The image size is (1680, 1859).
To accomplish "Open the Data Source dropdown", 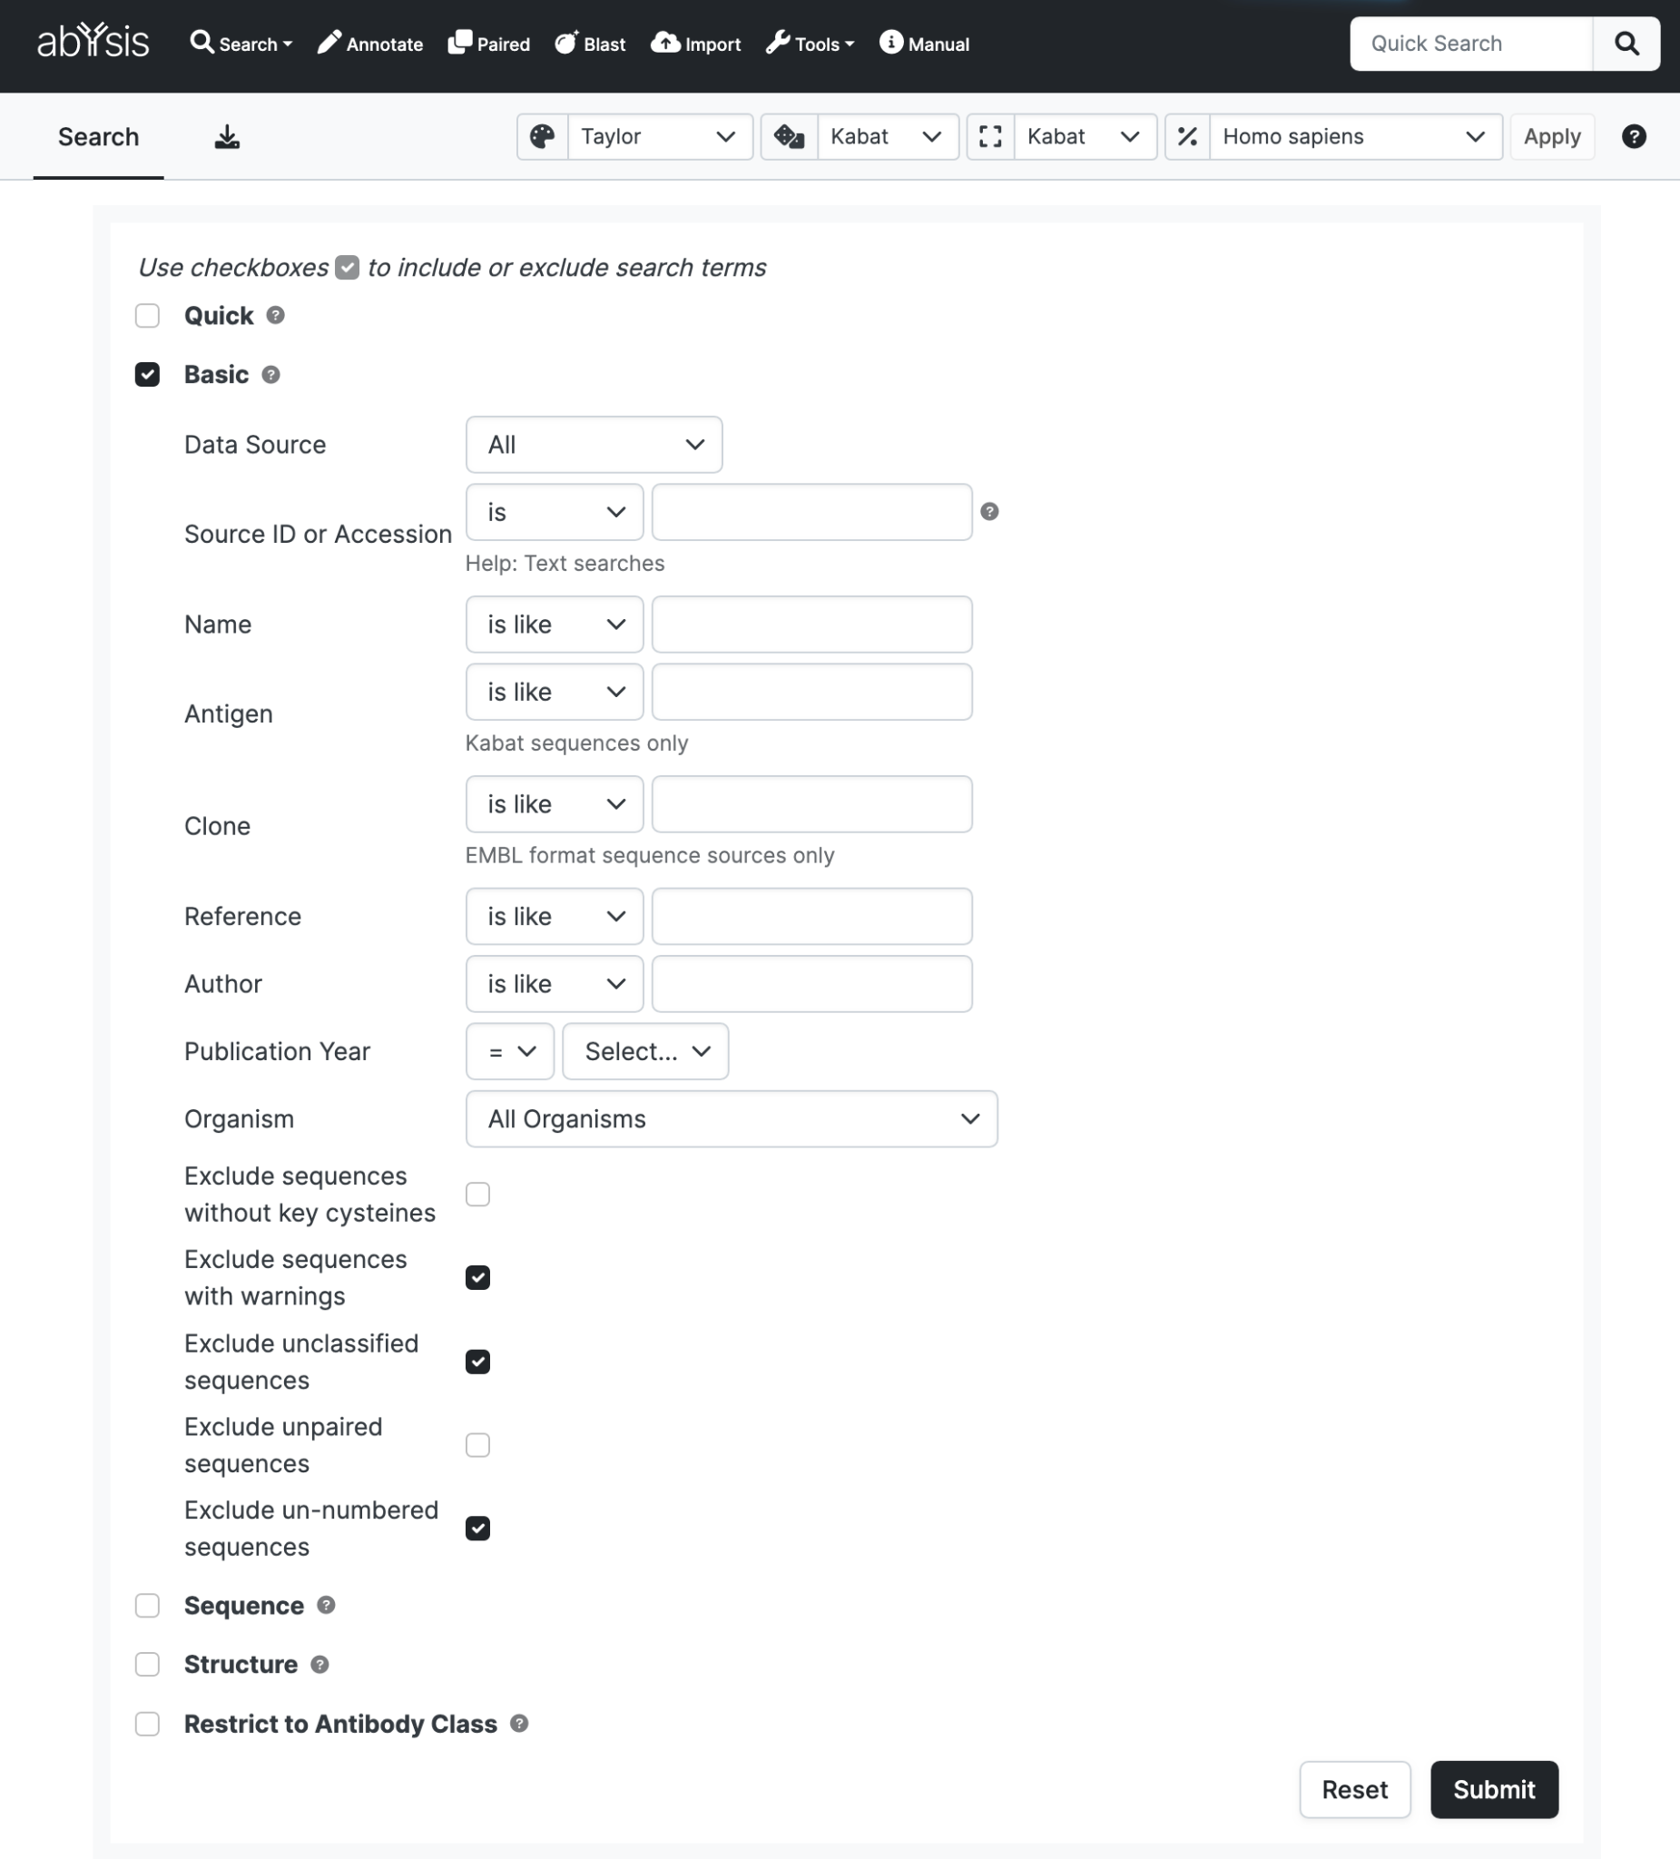I will pos(594,445).
